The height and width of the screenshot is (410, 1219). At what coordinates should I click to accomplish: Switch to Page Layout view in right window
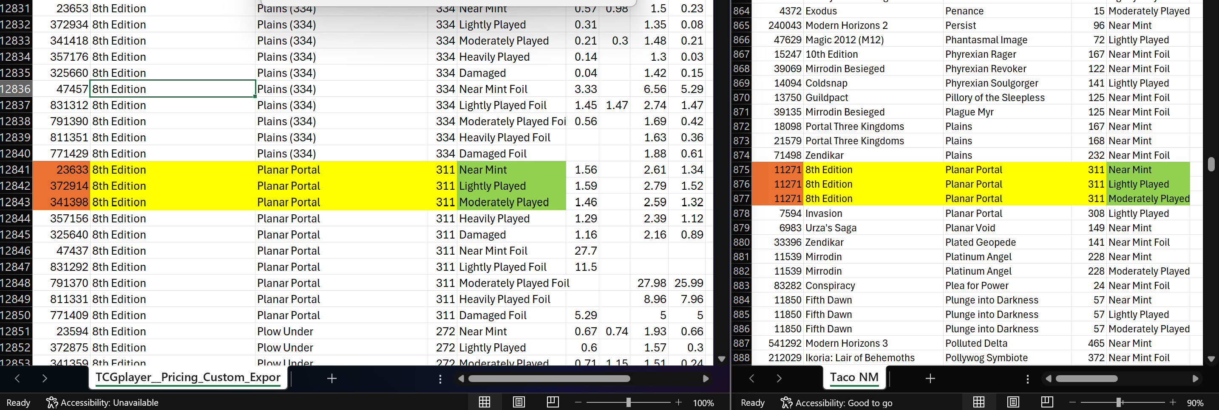point(1013,402)
